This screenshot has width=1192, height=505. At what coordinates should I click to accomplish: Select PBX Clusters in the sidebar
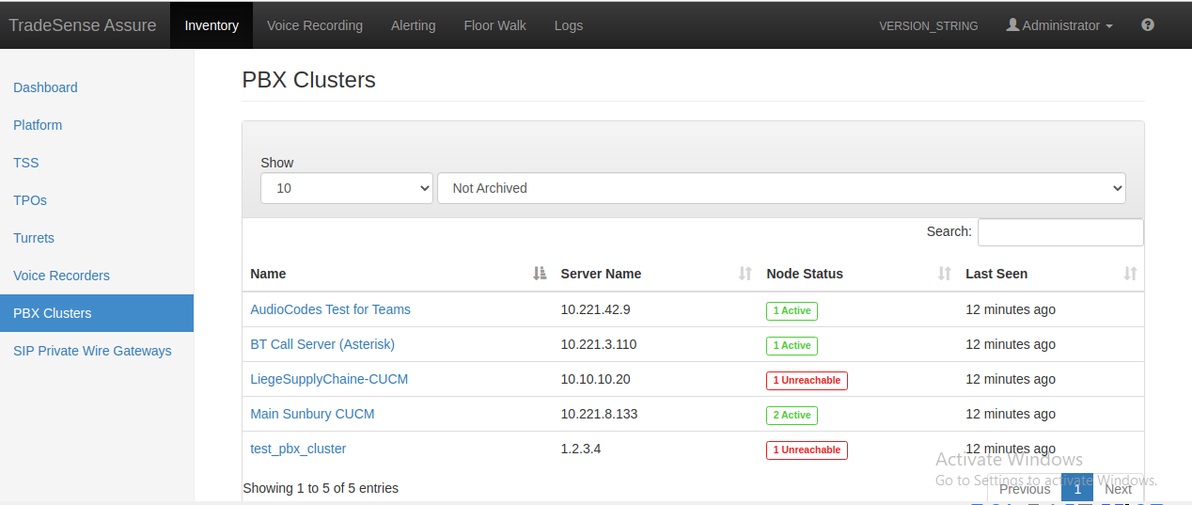tap(97, 313)
